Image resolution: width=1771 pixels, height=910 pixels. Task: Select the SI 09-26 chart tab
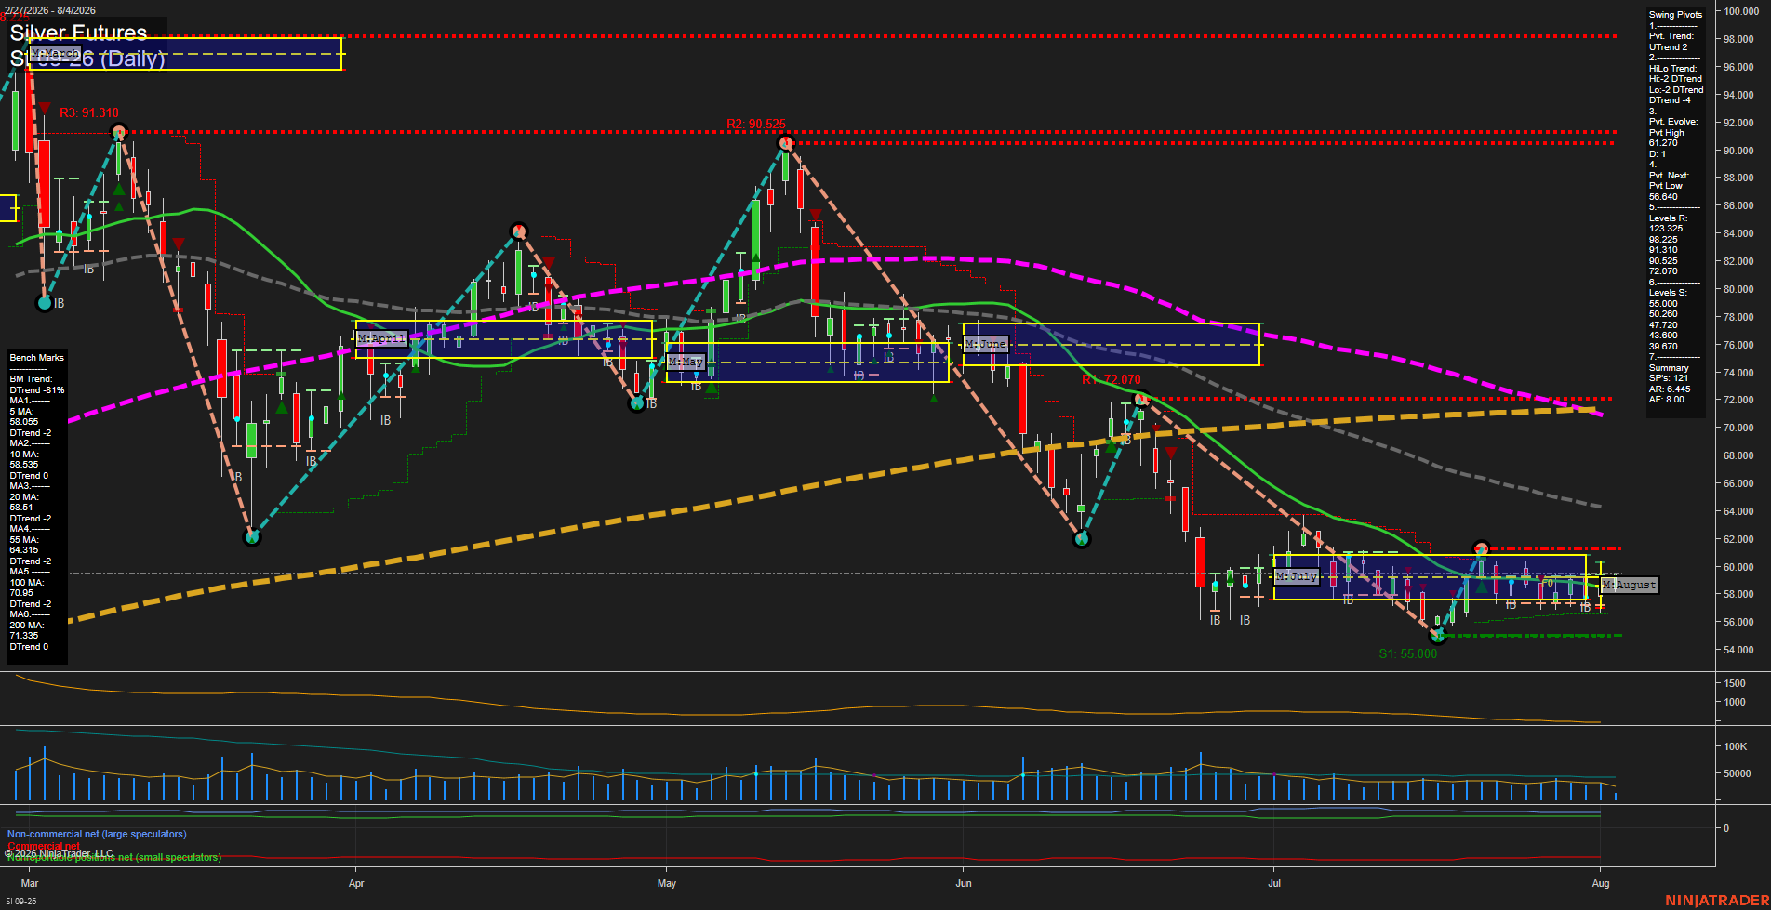click(21, 901)
